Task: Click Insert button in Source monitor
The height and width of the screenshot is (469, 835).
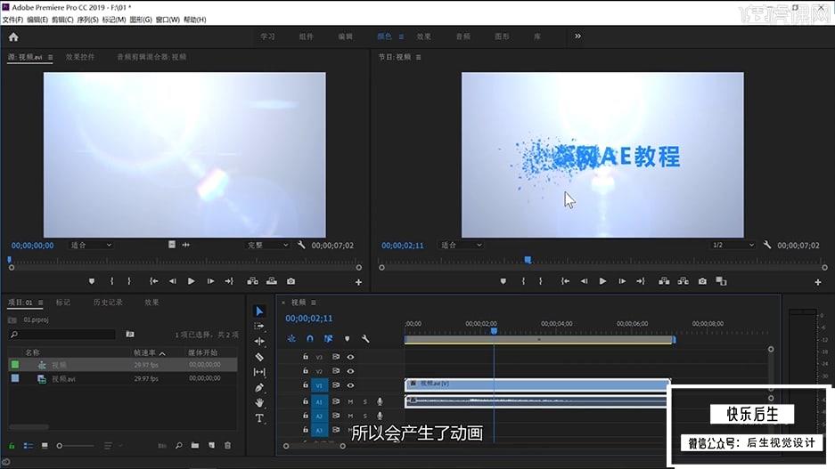Action: pyautogui.click(x=252, y=281)
